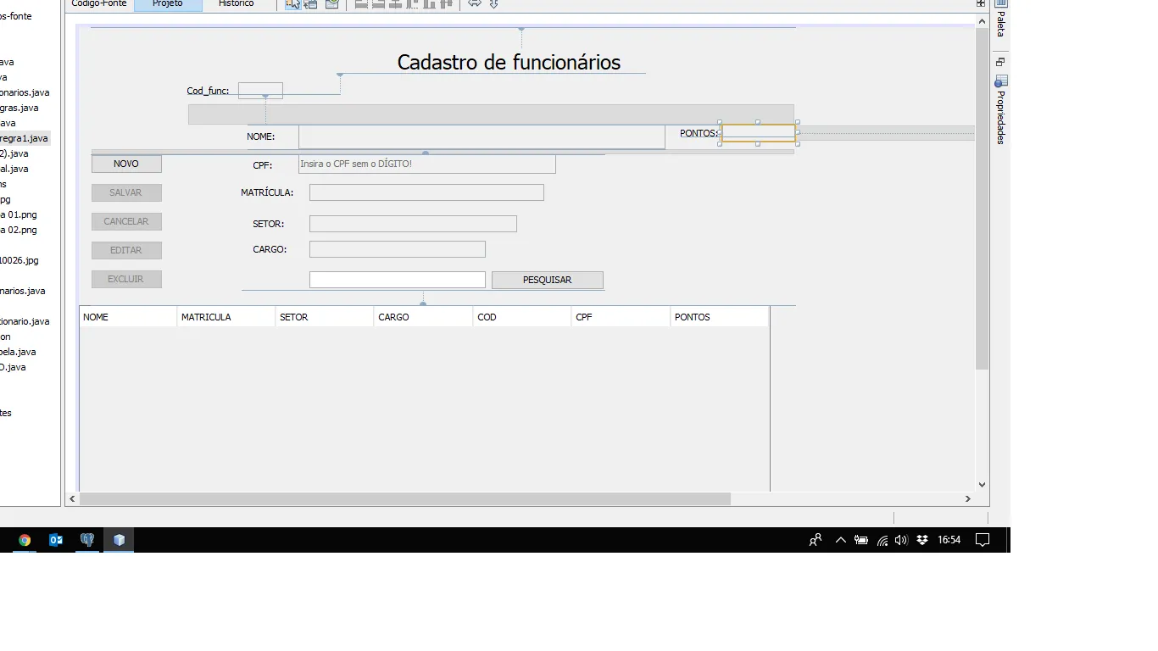Select the highlighted "regra1.java" file
The height and width of the screenshot is (651, 1158).
tap(25, 138)
